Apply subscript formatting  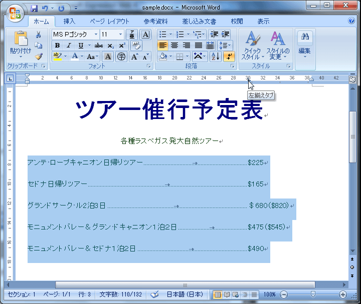pyautogui.click(x=110, y=45)
